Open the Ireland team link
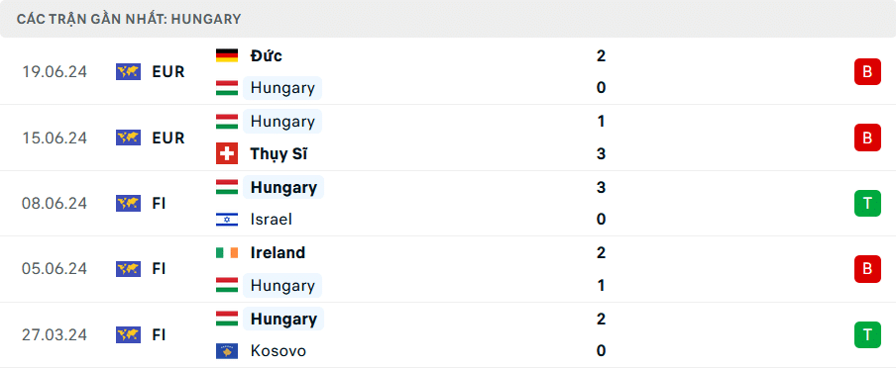896x368 pixels. click(x=278, y=252)
